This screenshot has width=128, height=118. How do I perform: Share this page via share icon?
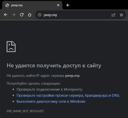(x=113, y=15)
